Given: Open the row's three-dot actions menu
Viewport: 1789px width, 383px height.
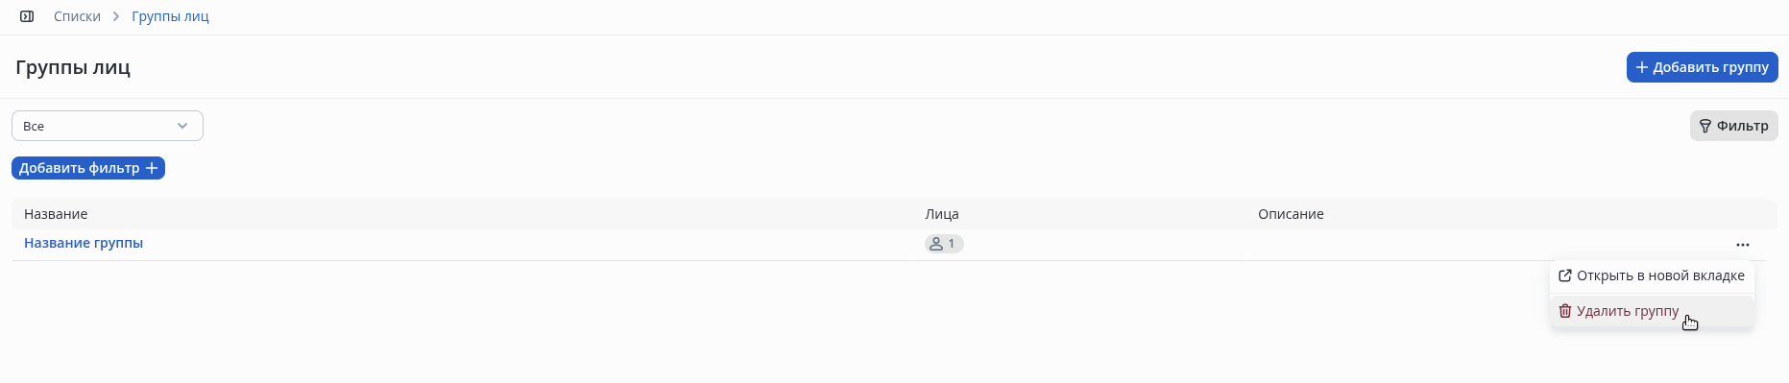Looking at the screenshot, I should click(x=1742, y=245).
